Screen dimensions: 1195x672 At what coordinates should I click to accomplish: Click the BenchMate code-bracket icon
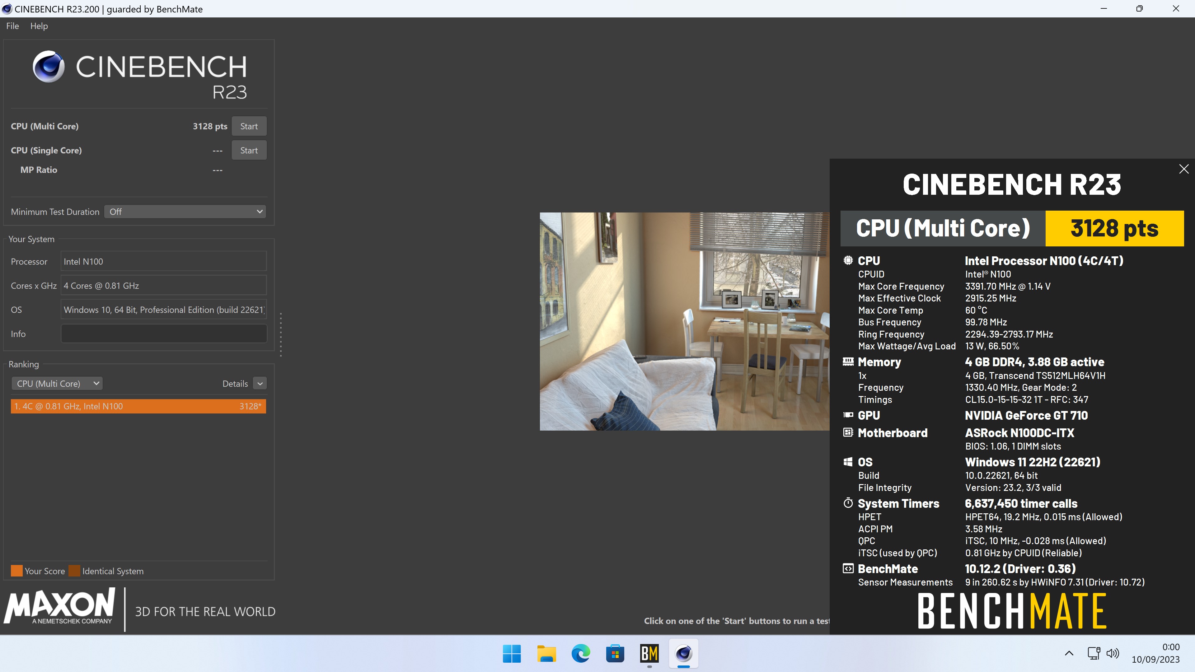tap(848, 569)
